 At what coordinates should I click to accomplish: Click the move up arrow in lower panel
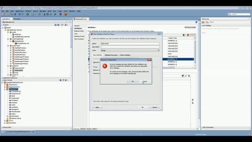193,100
